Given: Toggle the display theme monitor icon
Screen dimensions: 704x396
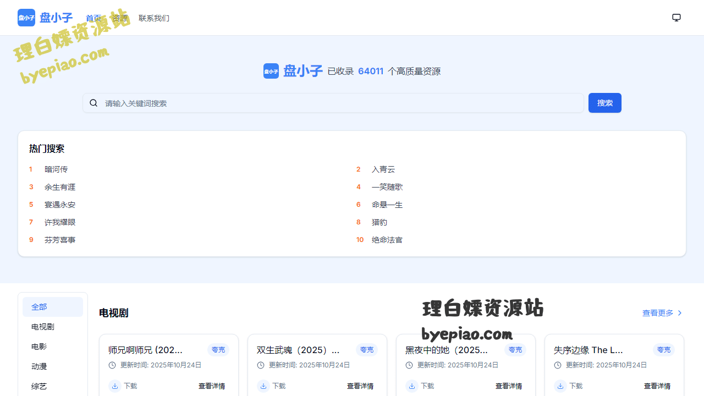Looking at the screenshot, I should tap(676, 18).
